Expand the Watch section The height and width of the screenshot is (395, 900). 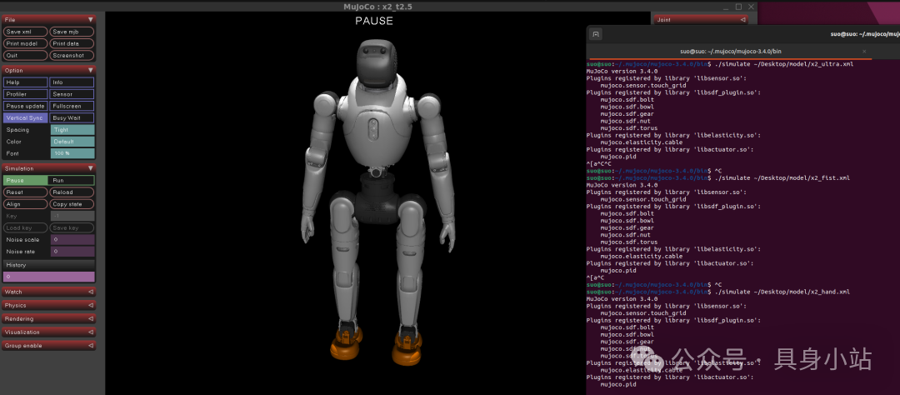click(49, 292)
